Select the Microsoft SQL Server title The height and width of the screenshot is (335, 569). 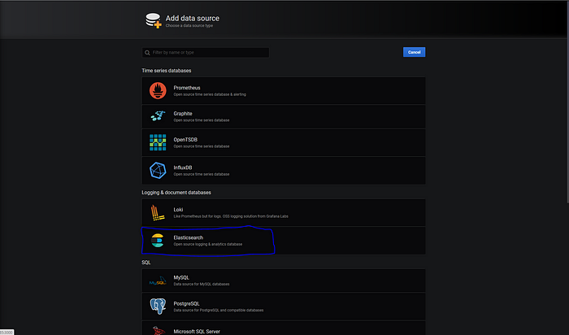[x=197, y=331]
